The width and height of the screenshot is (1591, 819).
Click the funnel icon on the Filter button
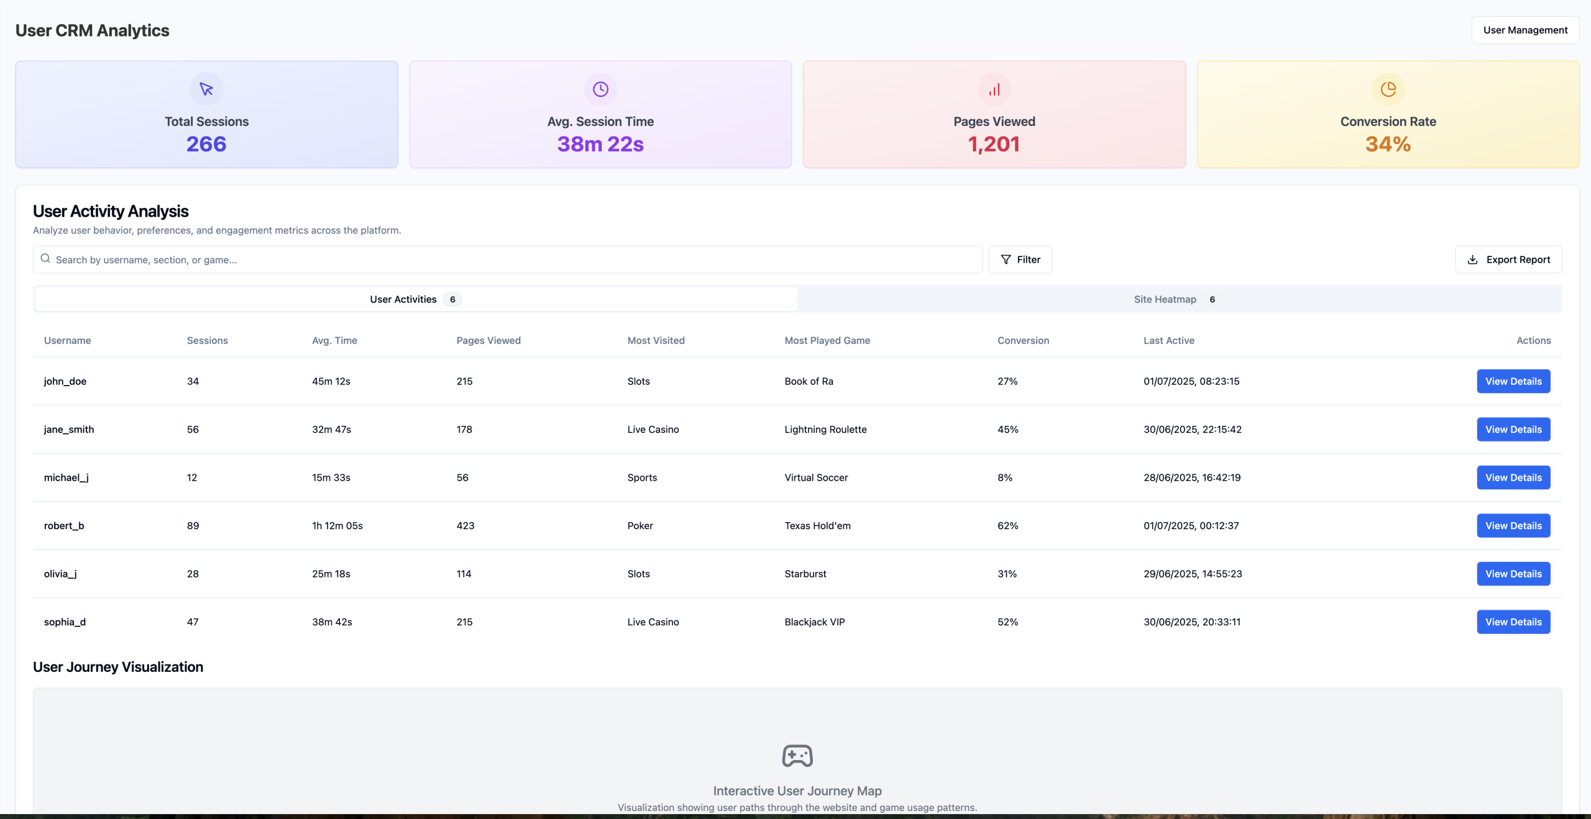click(1006, 260)
